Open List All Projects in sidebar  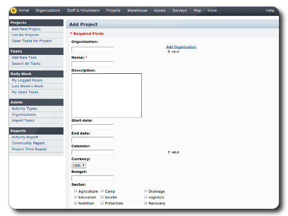tap(25, 35)
